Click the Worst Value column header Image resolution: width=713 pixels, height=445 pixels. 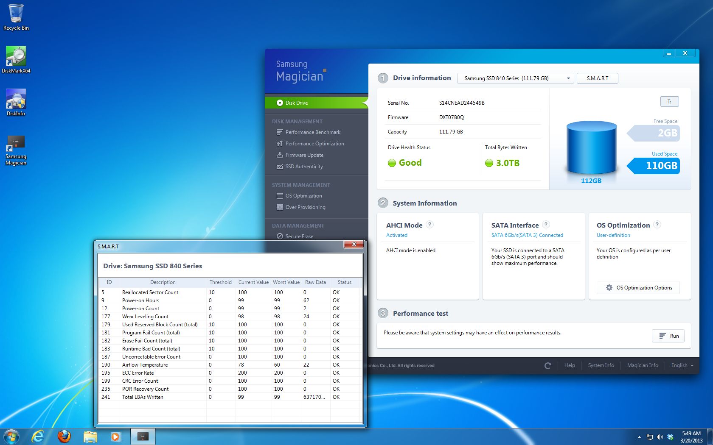286,282
